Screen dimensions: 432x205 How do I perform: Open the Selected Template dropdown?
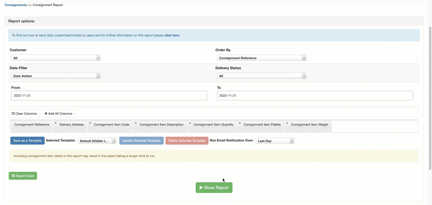pos(97,141)
